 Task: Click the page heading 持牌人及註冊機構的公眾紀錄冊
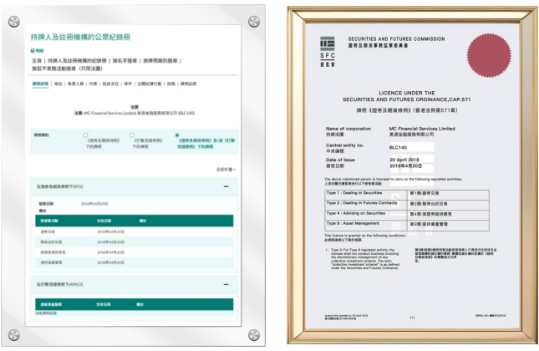80,37
